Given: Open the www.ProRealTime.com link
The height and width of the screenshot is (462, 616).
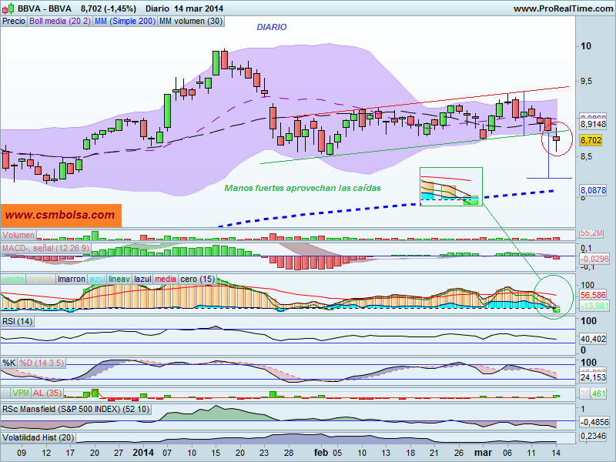Looking at the screenshot, I should tap(564, 8).
